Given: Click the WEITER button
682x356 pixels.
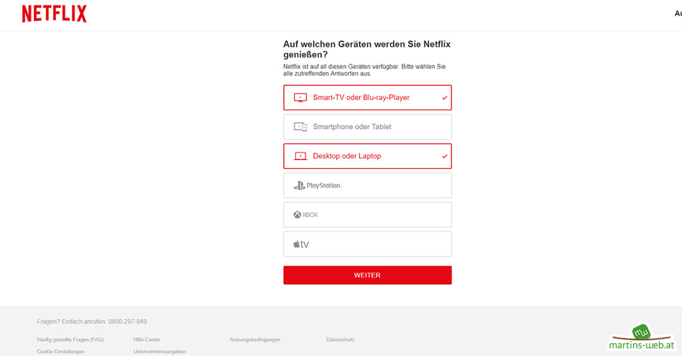Looking at the screenshot, I should [368, 275].
